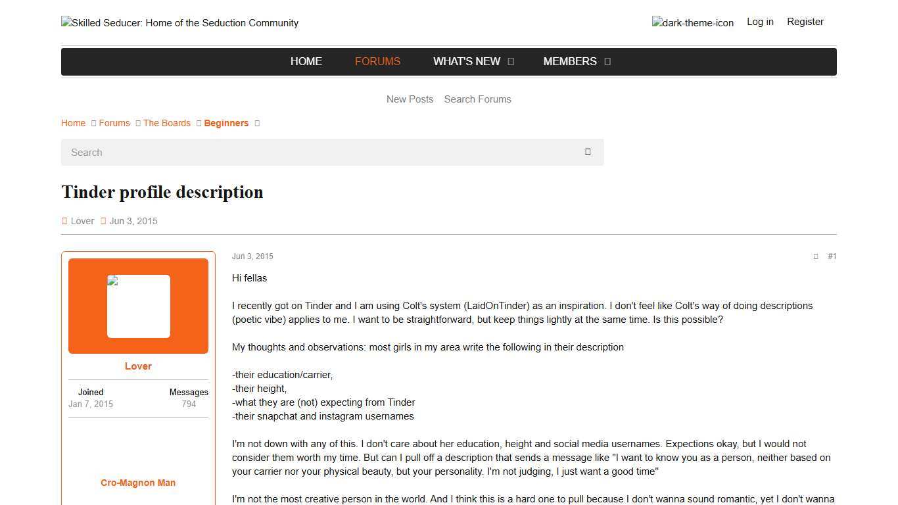Click the search magnifier icon
Viewport: 898px width, 505px height.
point(587,152)
